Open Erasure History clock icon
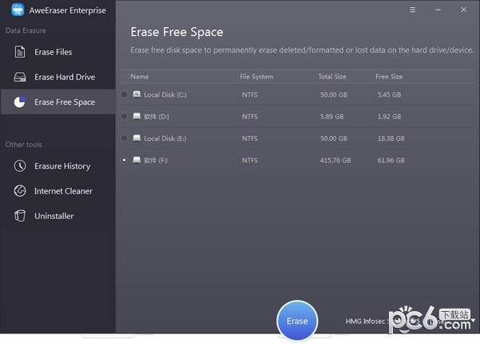 [20, 166]
